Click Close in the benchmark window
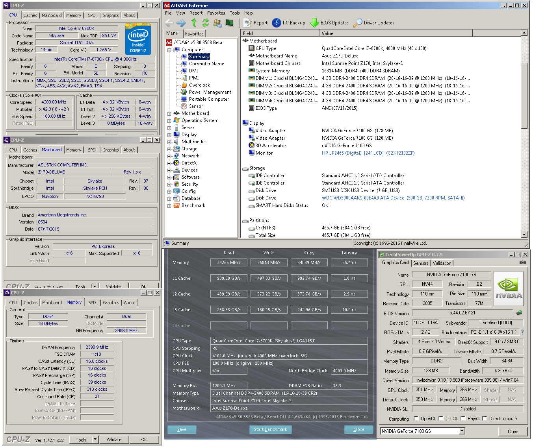The image size is (533, 447). pyautogui.click(x=358, y=429)
